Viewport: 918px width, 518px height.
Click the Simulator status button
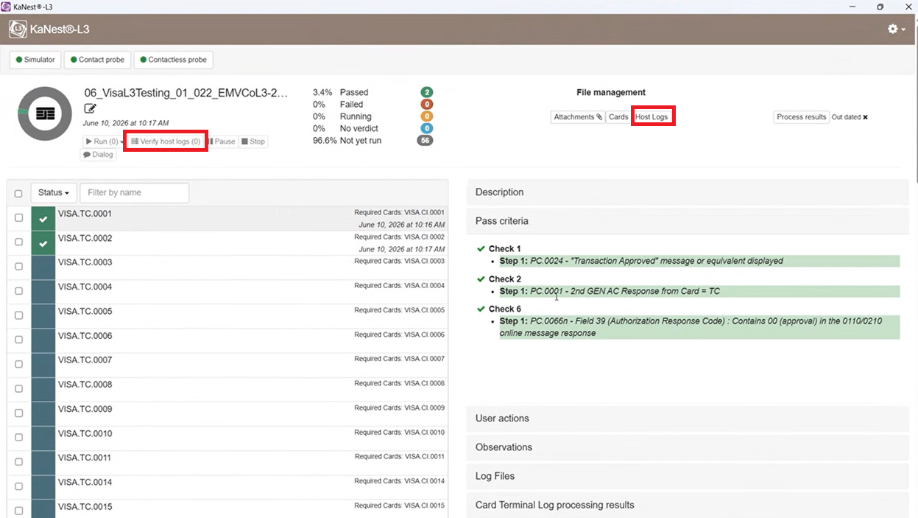point(35,60)
